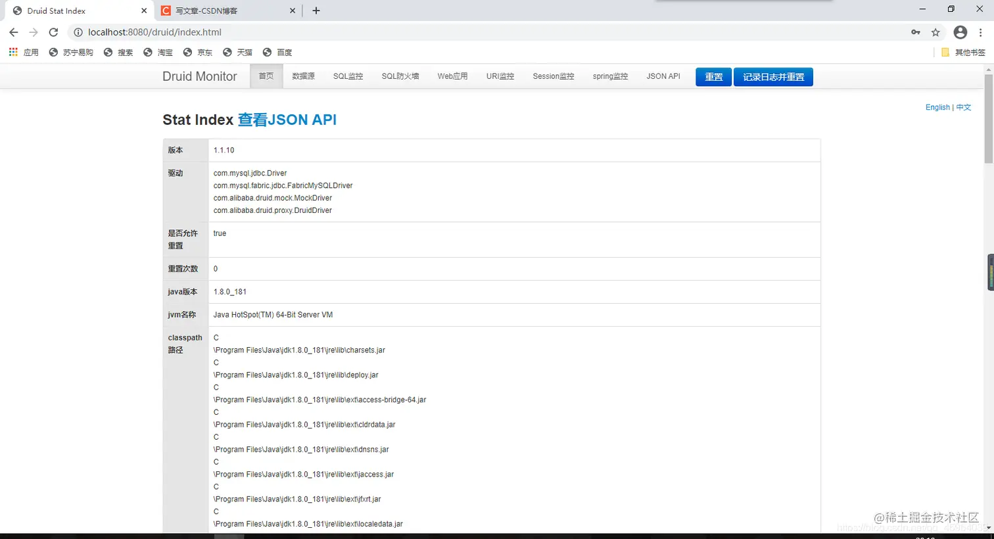Click the 驱动 row label
Screen dimensions: 994x539
(176, 173)
